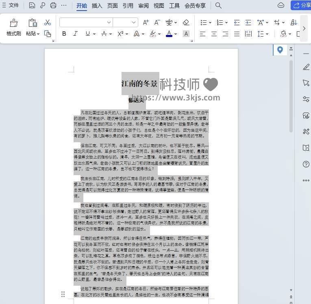
Task: Click the cloud sync status icon
Action: (281, 5)
